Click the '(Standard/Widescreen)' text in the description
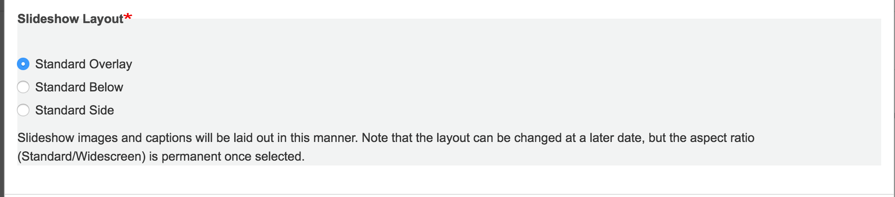Screen dimensions: 895x197 tap(81, 157)
